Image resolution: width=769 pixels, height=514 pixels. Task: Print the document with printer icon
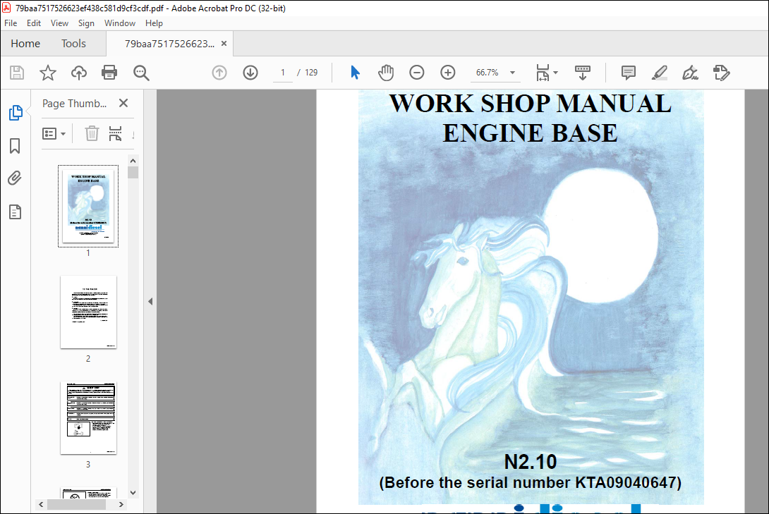pyautogui.click(x=109, y=73)
